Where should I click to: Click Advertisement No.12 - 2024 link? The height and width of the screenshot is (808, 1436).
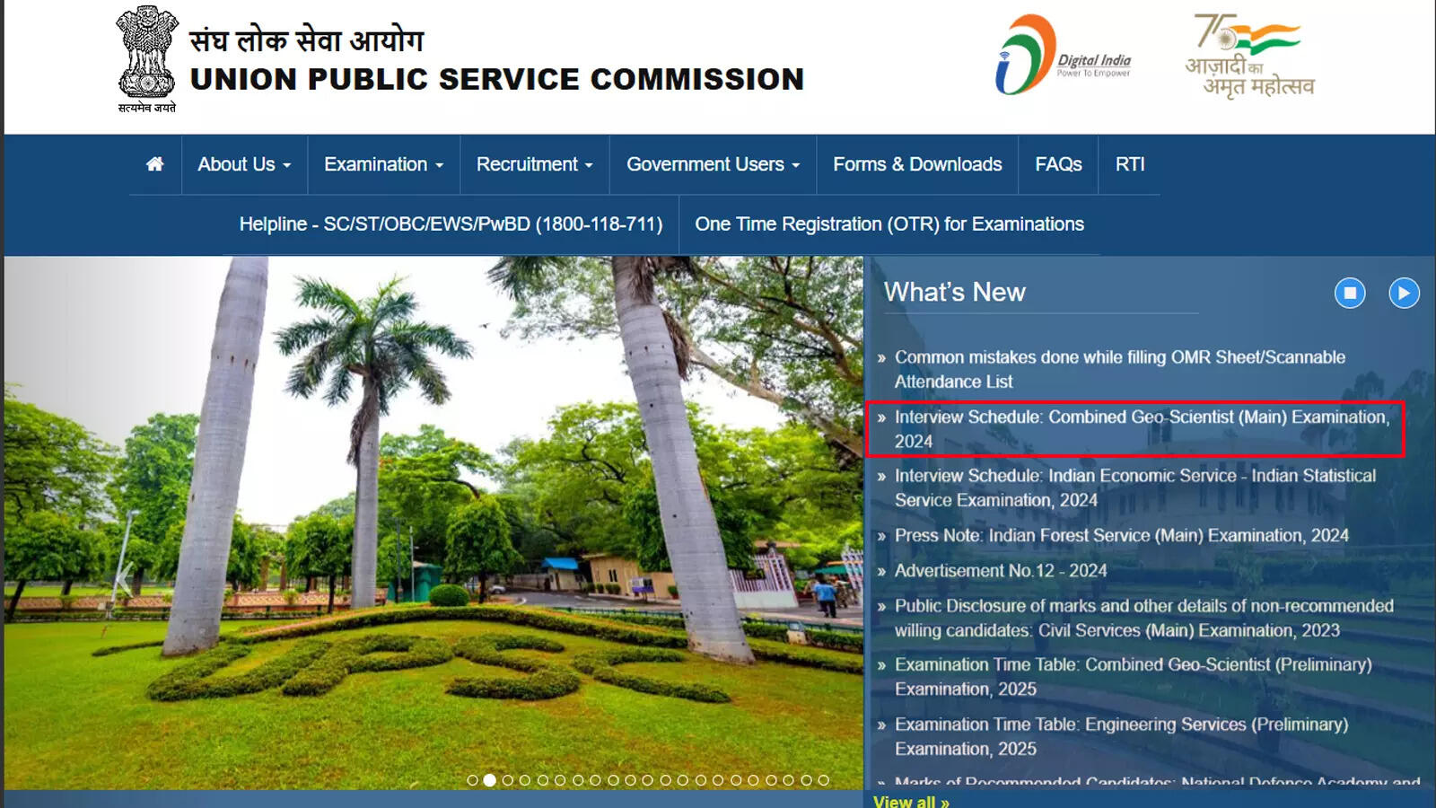[1001, 569]
